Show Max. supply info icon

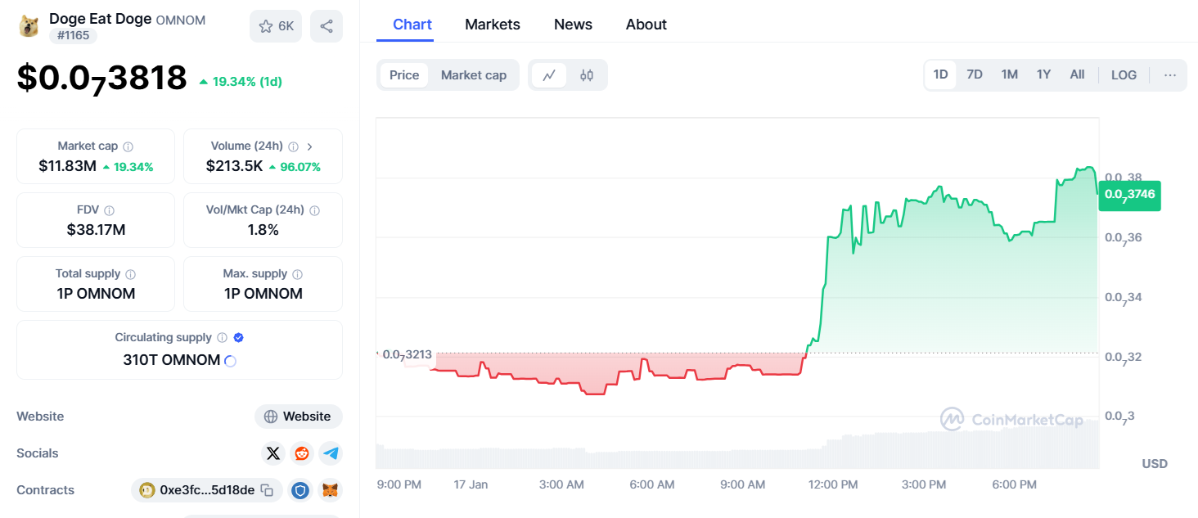pyautogui.click(x=297, y=274)
